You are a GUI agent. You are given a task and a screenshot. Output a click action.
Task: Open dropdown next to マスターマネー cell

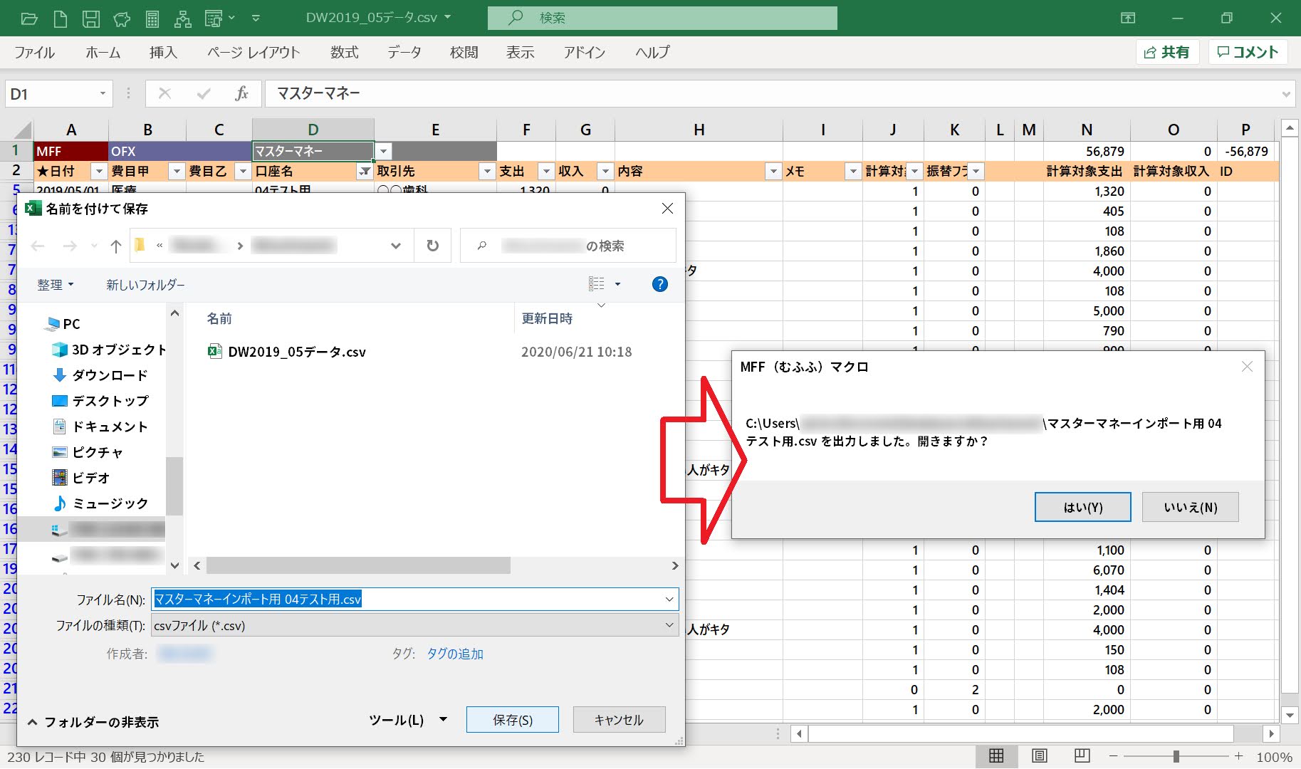point(383,152)
